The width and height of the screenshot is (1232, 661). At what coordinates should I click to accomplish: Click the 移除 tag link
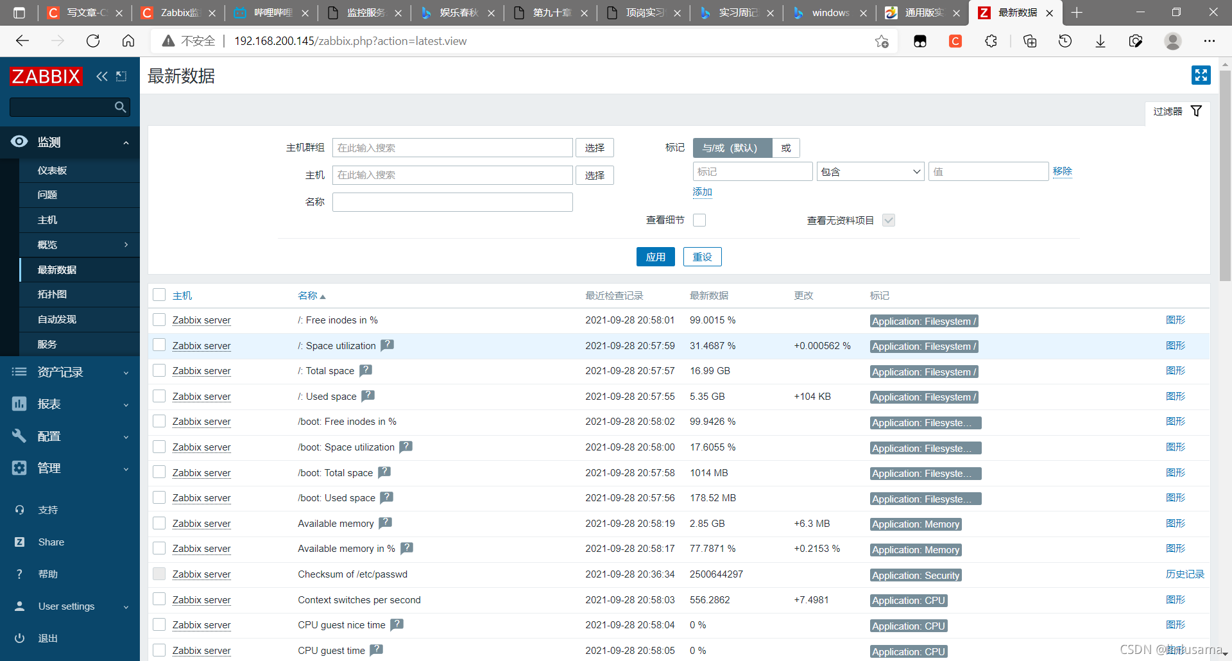pos(1063,171)
